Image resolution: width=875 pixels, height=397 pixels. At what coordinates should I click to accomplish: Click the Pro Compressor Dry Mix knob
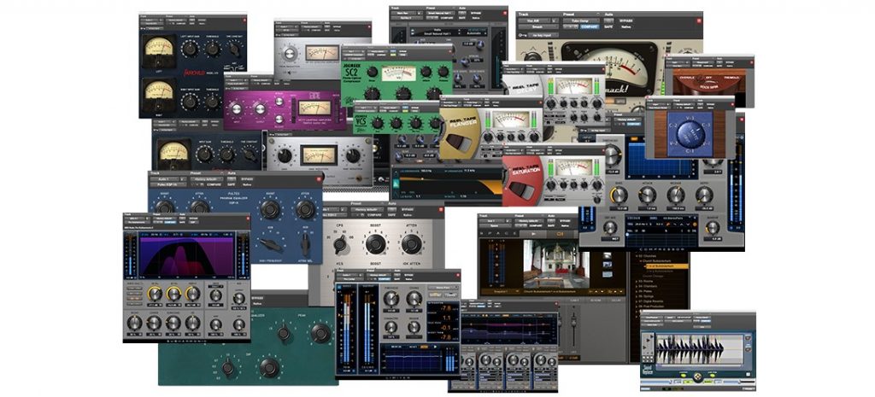610,227
